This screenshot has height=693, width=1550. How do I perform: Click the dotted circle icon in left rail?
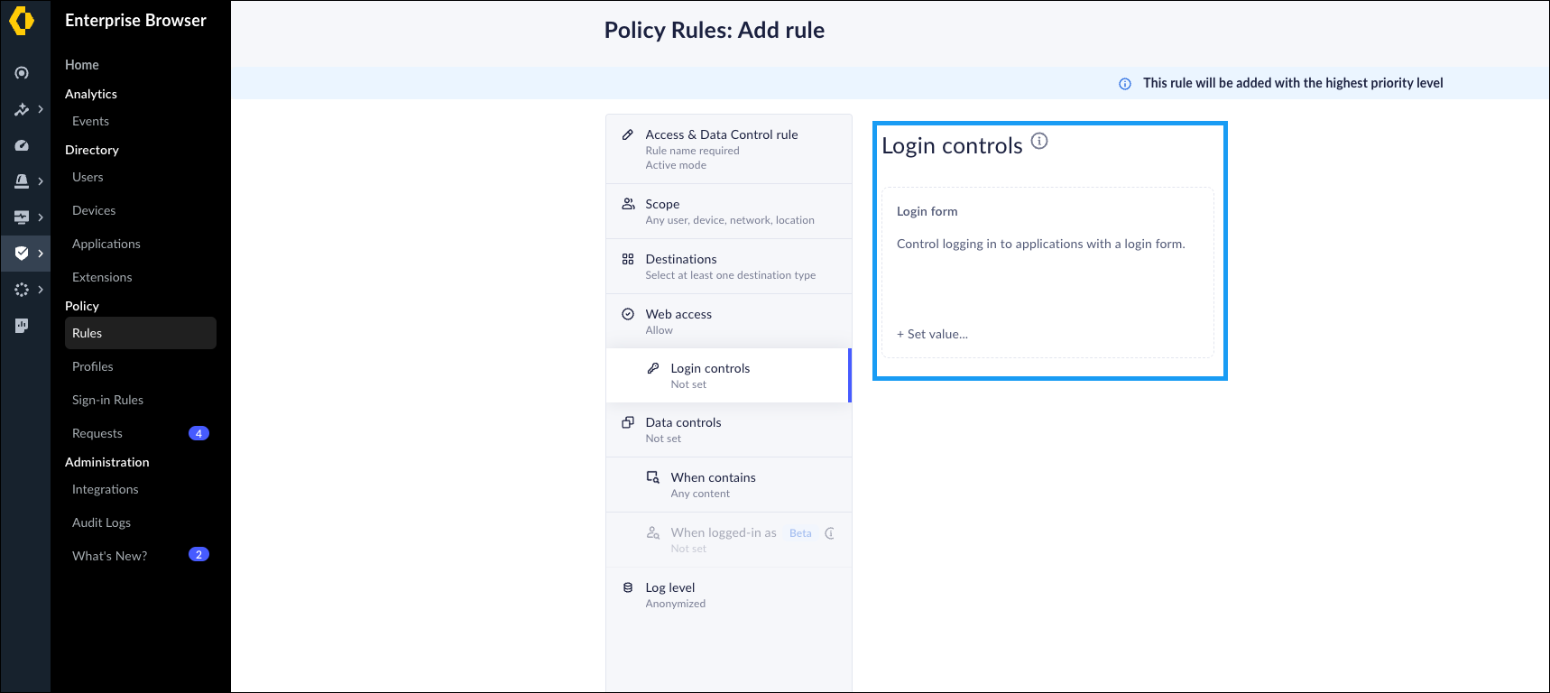point(22,290)
